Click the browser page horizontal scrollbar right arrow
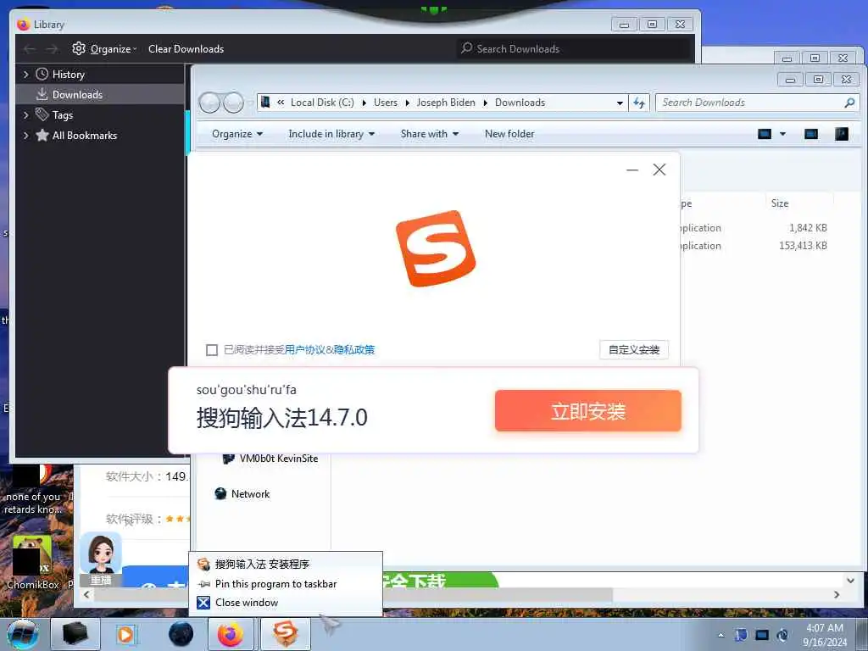Screen dimensions: 868x651 click(x=837, y=594)
